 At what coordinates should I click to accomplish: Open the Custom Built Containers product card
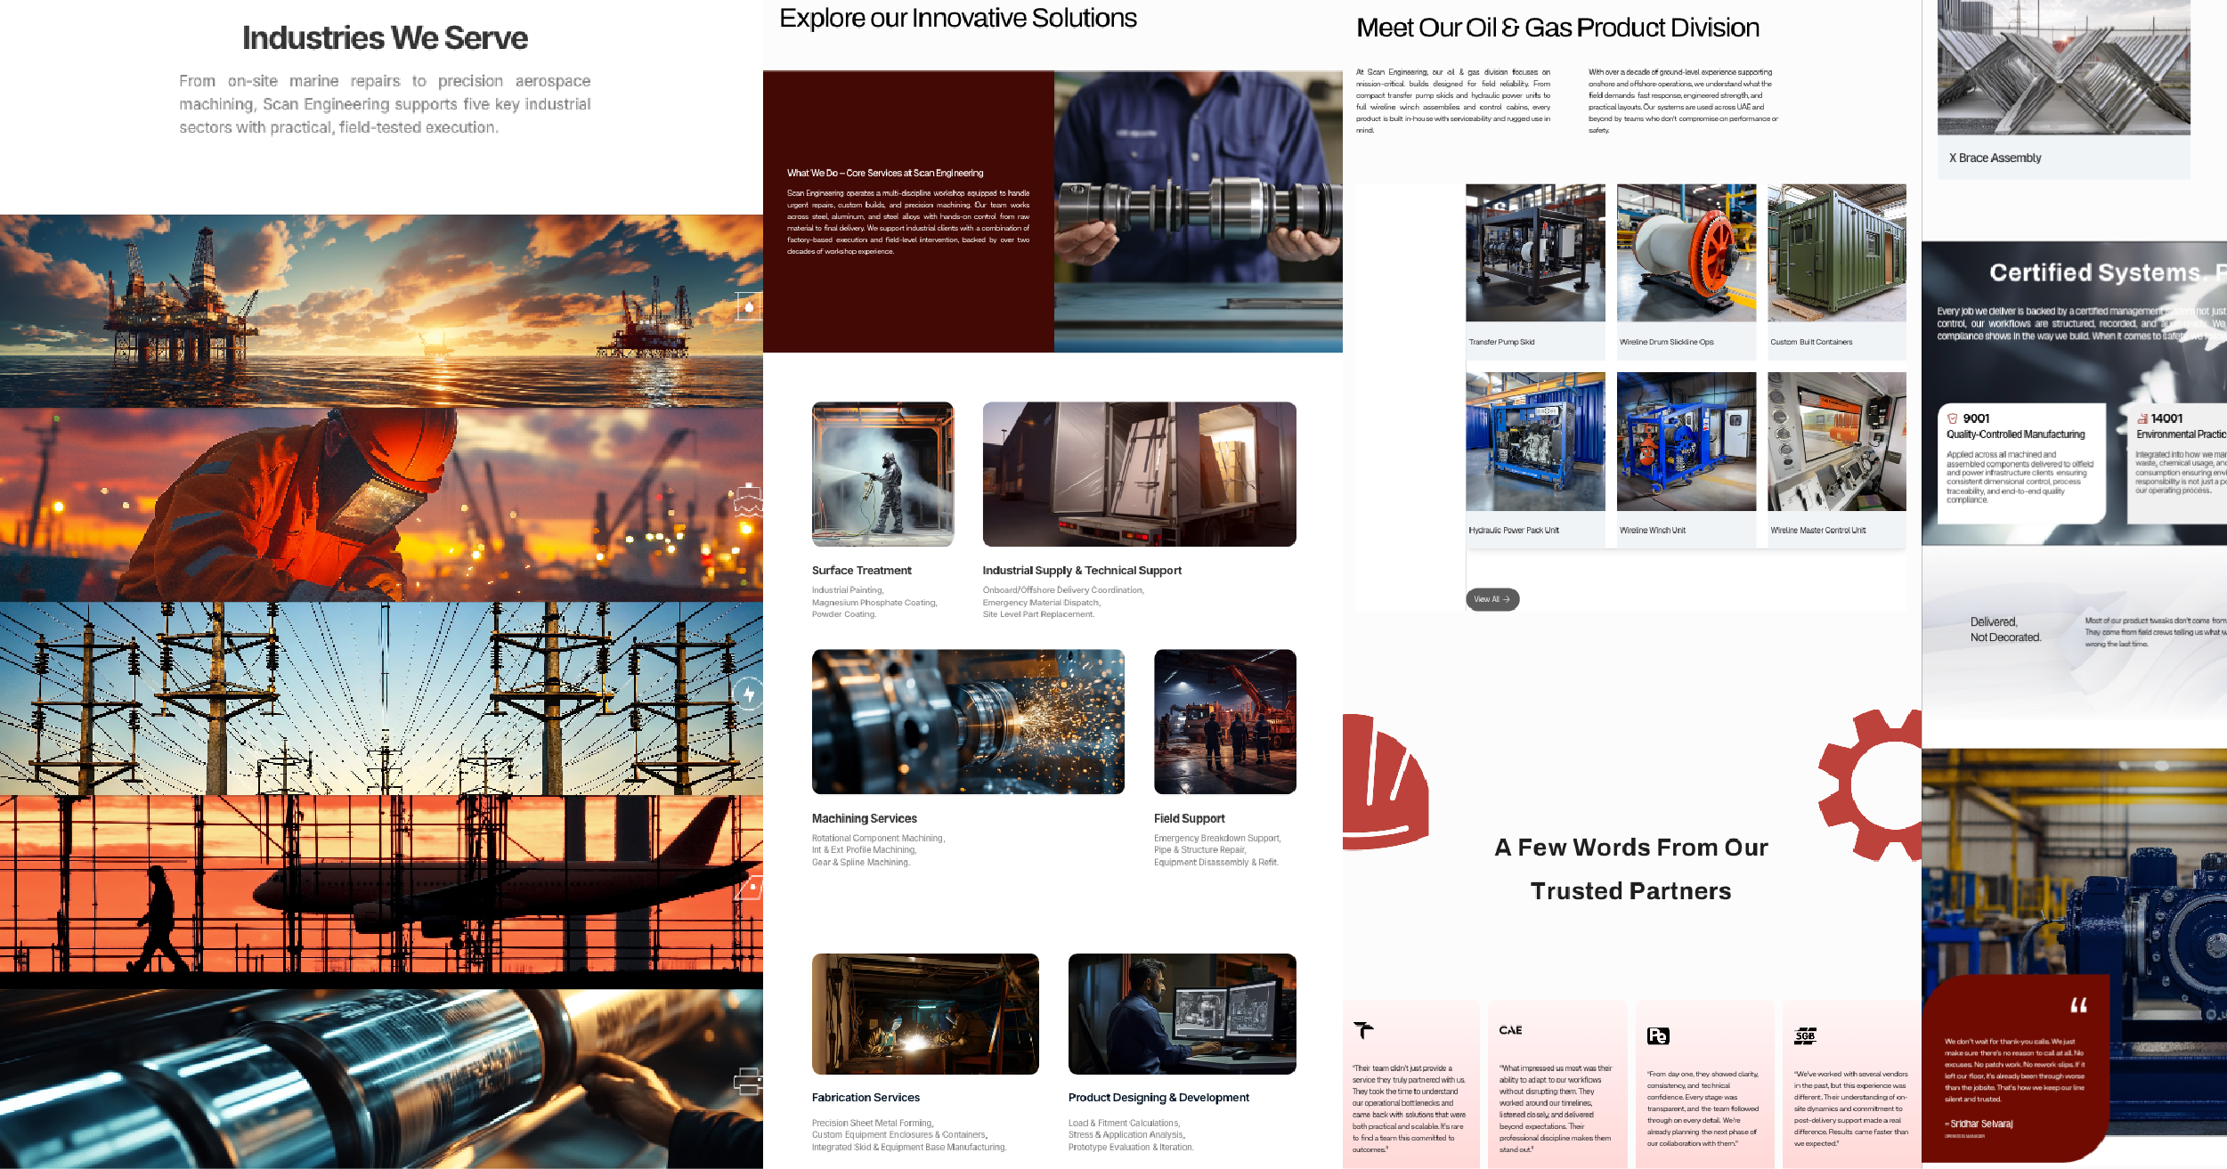(1836, 272)
